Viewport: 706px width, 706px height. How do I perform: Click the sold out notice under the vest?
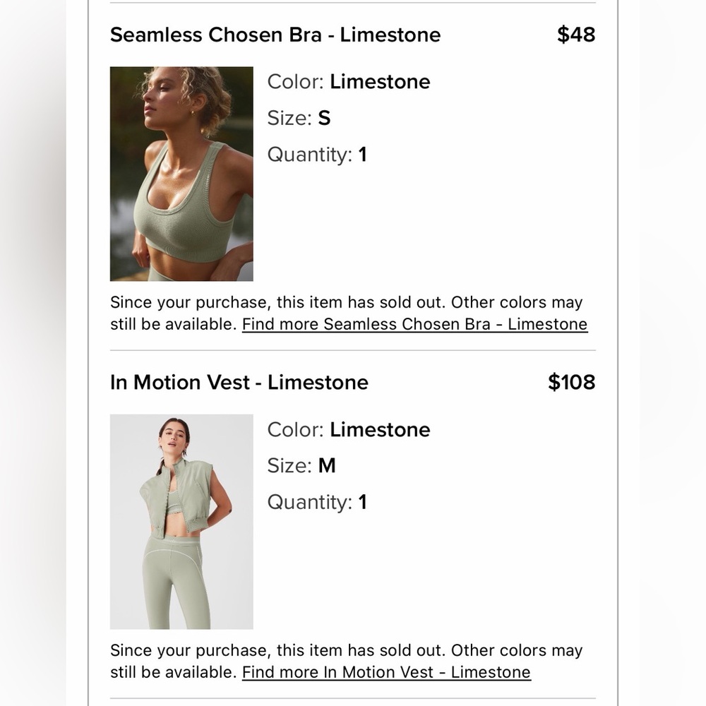point(346,650)
